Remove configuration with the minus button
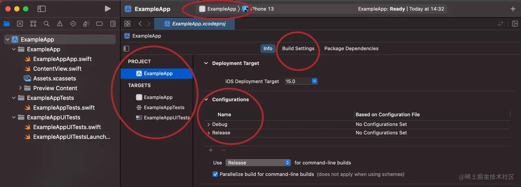 [223, 150]
